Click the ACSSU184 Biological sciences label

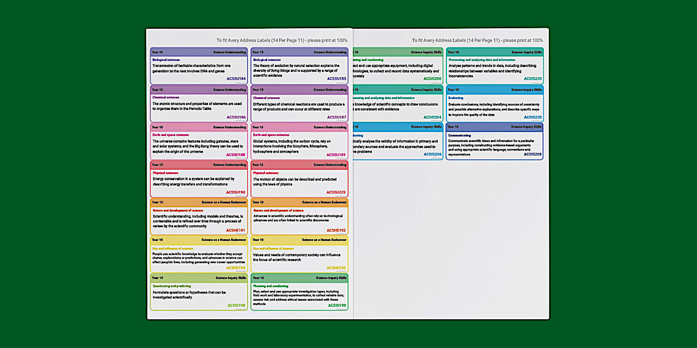coord(199,66)
